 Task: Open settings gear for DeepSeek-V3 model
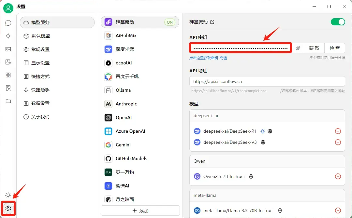[263, 142]
